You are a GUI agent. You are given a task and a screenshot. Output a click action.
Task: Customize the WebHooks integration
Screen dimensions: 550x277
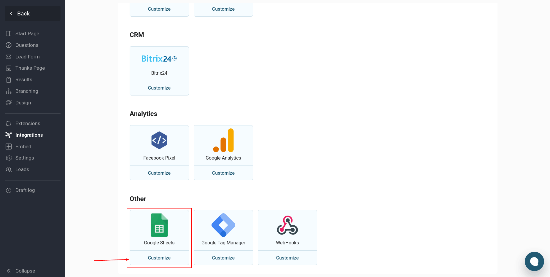[x=287, y=258]
